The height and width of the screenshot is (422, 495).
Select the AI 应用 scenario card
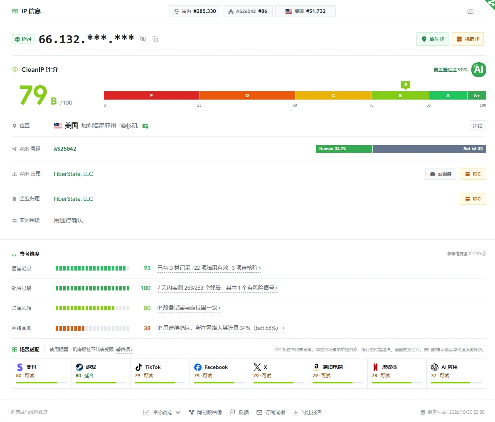(456, 373)
